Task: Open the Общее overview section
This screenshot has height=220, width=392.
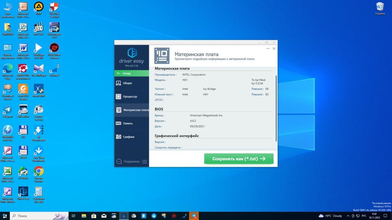Action: coord(131,83)
